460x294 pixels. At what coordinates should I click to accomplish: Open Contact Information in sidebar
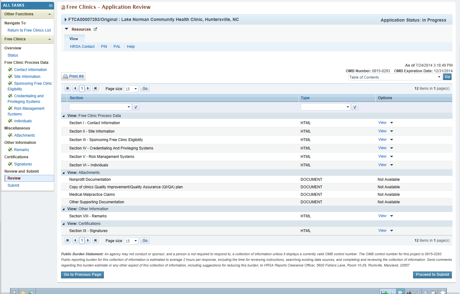(x=30, y=70)
